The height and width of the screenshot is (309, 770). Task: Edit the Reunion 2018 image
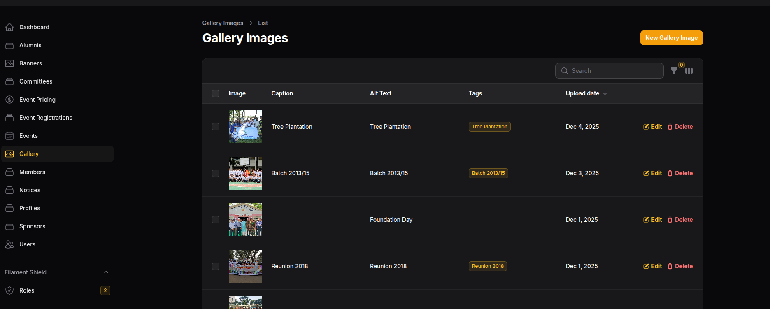tap(653, 266)
